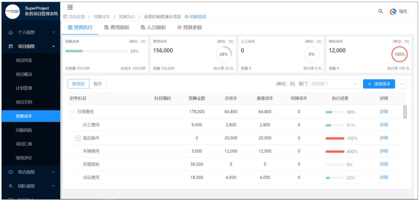Open 详细 link for 低值易耗 row
Viewport: 419px width, 200px height.
click(x=384, y=164)
